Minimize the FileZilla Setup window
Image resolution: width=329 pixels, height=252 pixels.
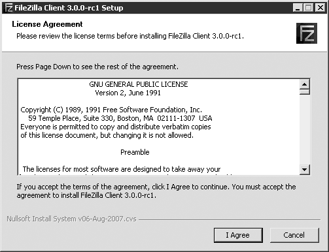tap(298, 8)
